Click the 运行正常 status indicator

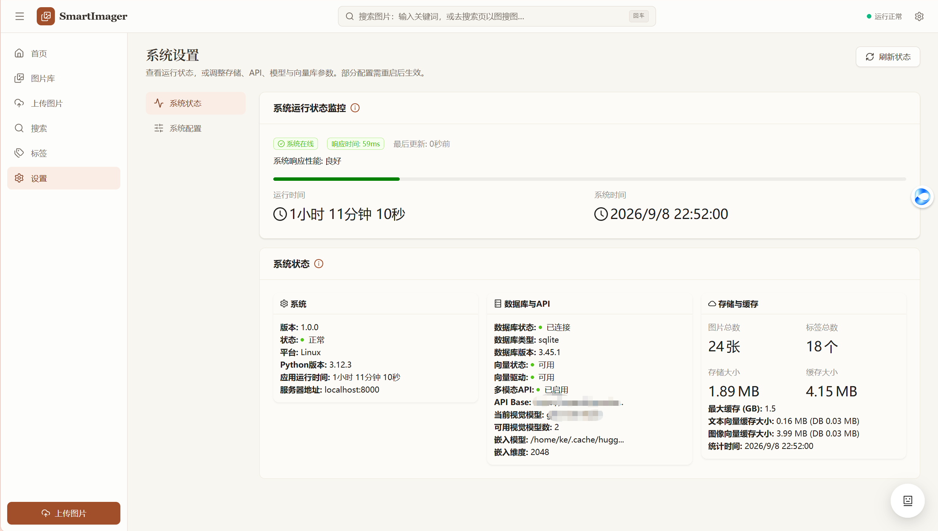(x=884, y=16)
